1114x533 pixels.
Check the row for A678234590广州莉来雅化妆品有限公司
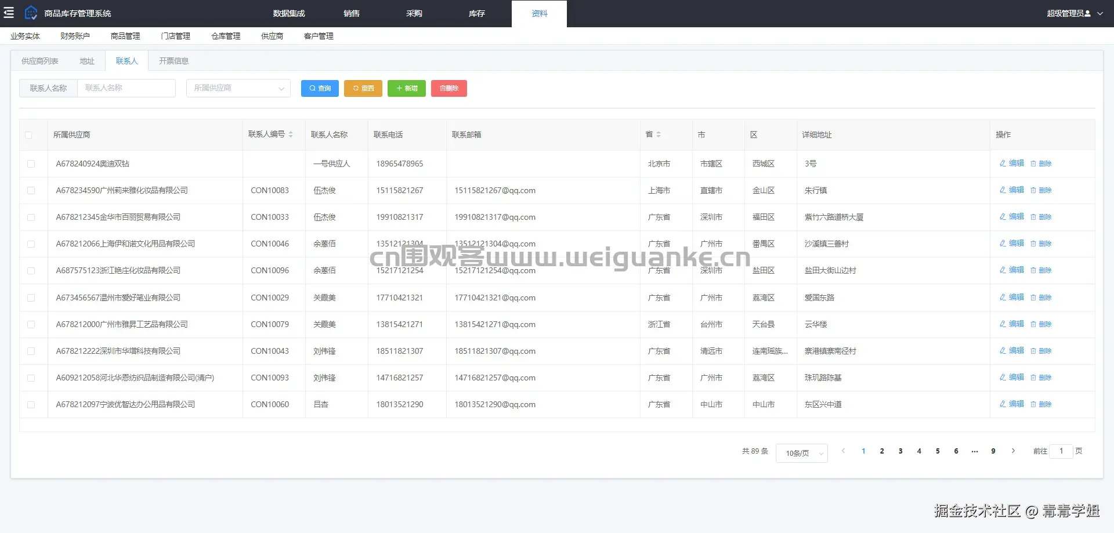31,191
